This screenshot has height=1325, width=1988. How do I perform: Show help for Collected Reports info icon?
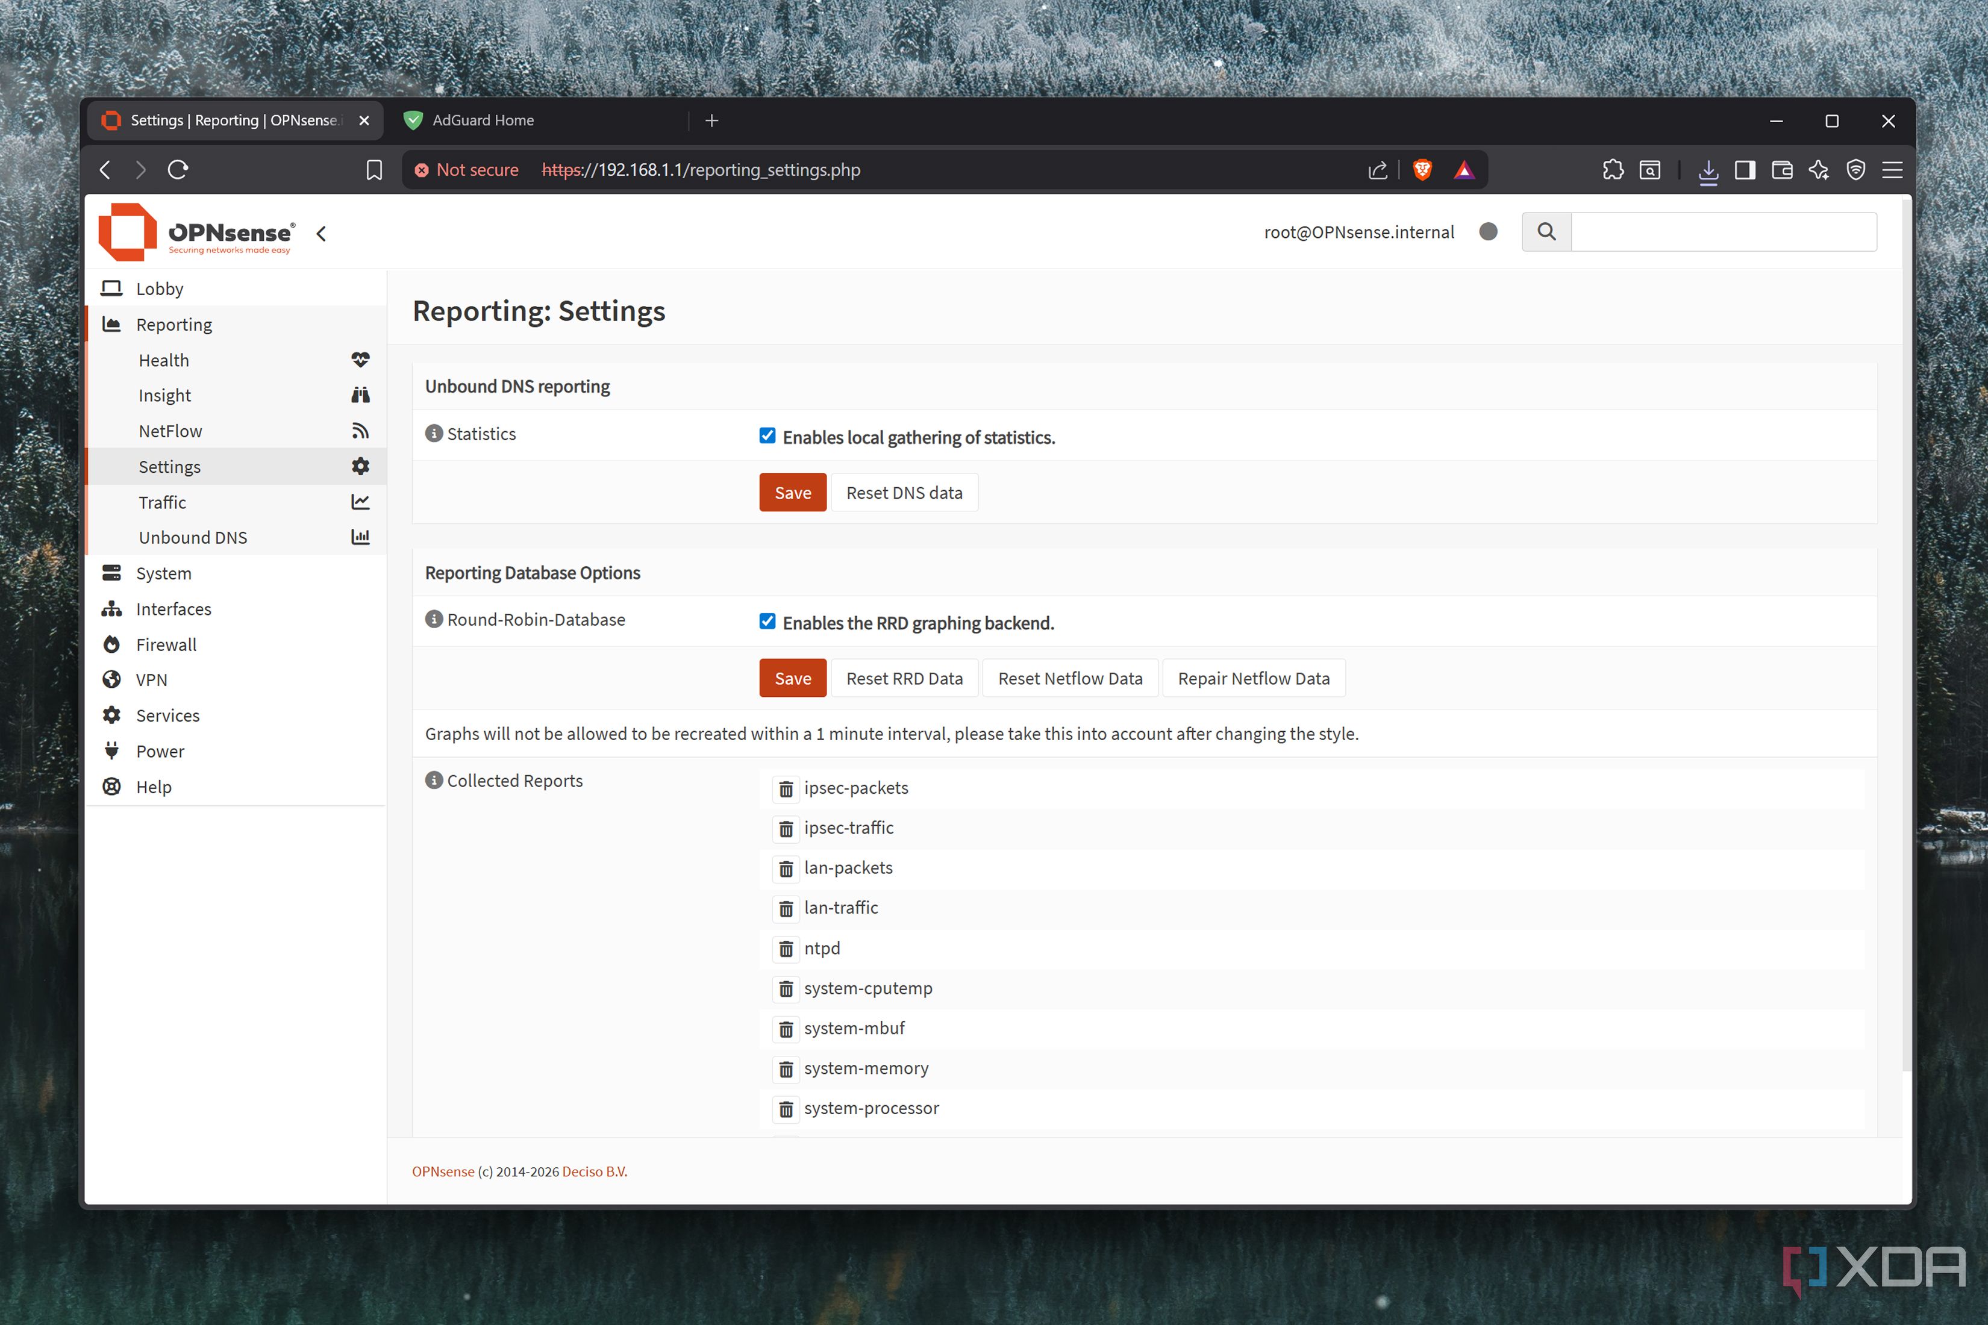click(434, 780)
